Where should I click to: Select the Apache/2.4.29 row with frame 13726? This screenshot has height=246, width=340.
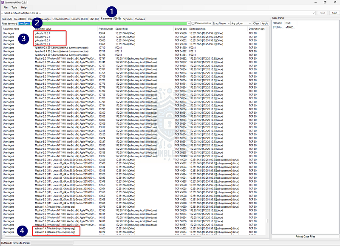pos(133,55)
